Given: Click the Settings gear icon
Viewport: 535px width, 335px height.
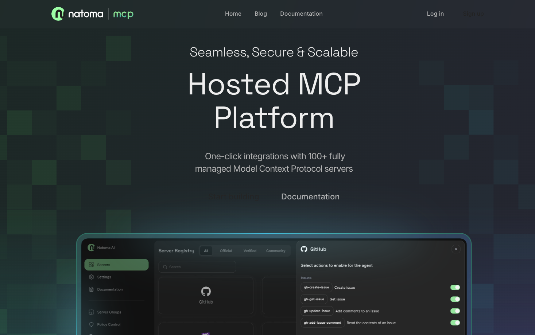Looking at the screenshot, I should click(x=91, y=277).
